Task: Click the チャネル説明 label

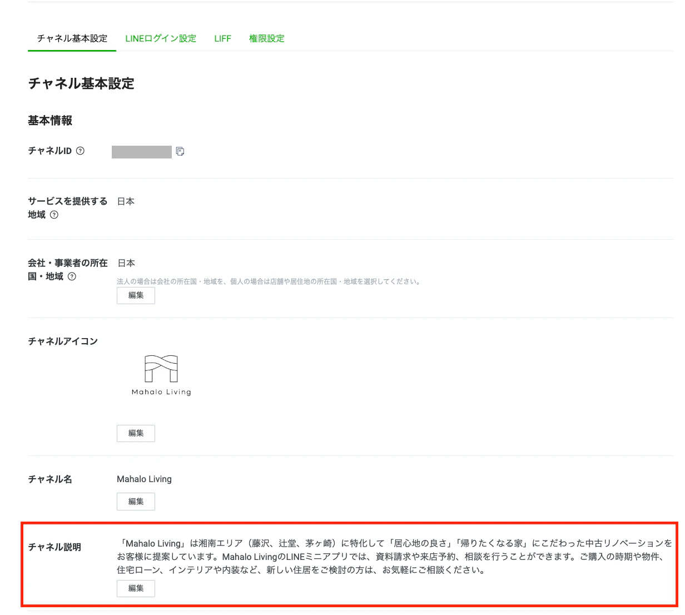Action: 54,547
